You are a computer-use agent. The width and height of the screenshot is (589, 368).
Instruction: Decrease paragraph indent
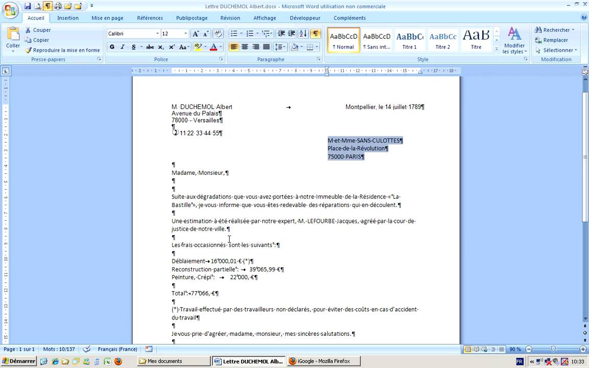(281, 34)
